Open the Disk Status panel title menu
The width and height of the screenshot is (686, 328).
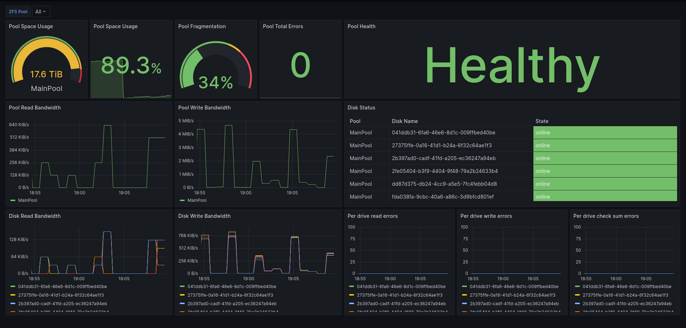pos(361,108)
